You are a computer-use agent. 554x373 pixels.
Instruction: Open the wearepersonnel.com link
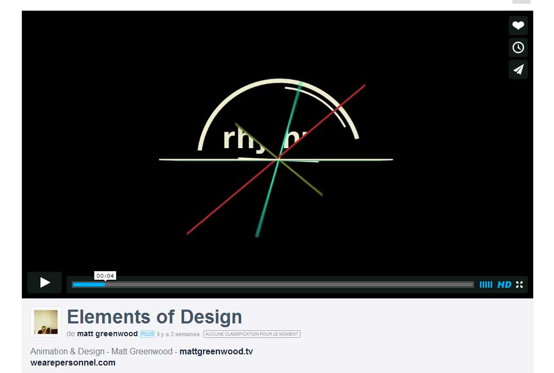(72, 362)
